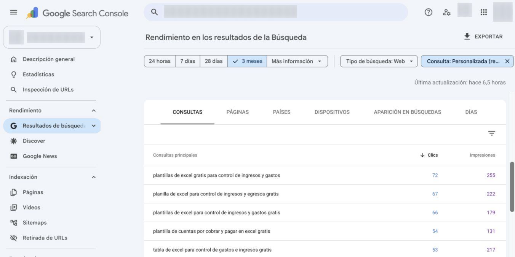Open the hamburger main menu

pos(14,13)
